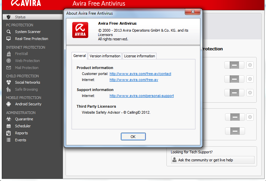Click the CHILD PROTECTION heading
Screen dimensions: 266x181
[22, 76]
